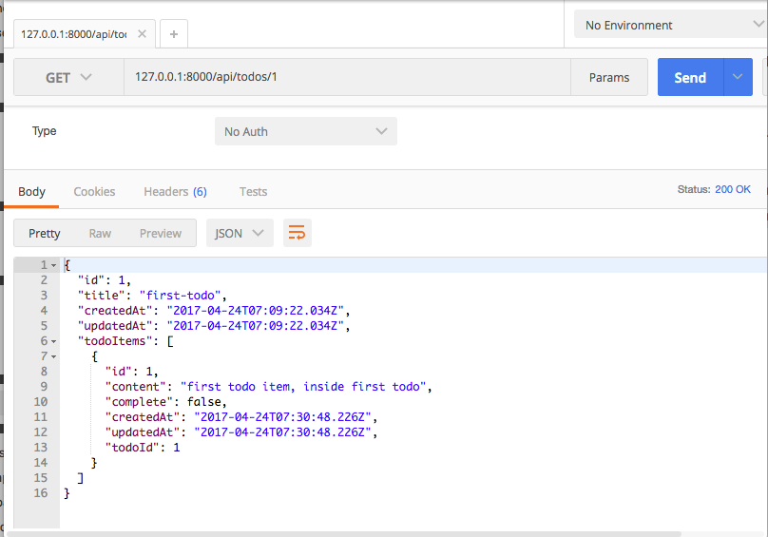Viewport: 768px width, 537px height.
Task: Select the Preview view
Action: [161, 233]
